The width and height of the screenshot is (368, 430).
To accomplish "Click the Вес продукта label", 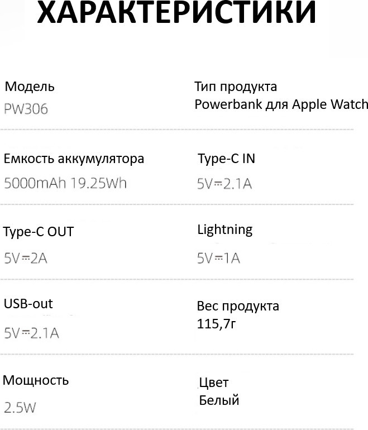I will [x=238, y=306].
